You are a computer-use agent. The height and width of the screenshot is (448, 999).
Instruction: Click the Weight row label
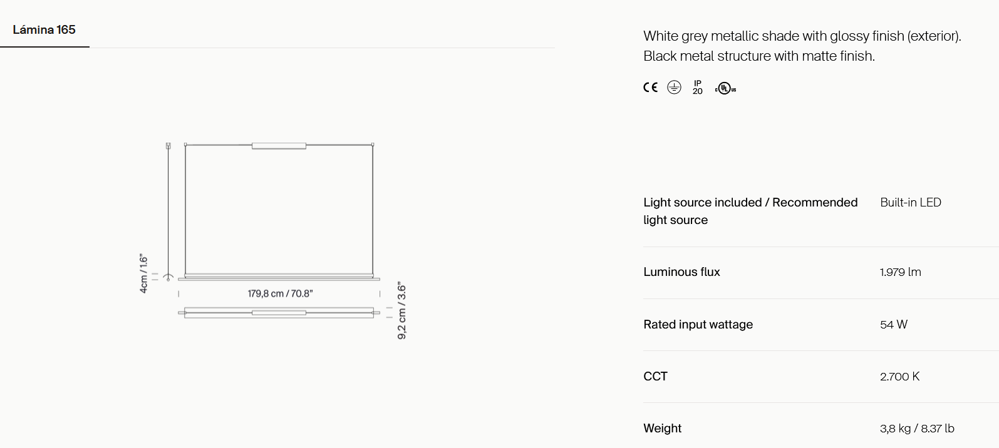click(662, 429)
